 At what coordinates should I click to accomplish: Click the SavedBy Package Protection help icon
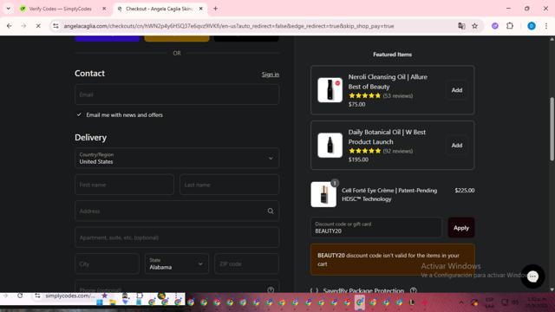[x=413, y=290]
